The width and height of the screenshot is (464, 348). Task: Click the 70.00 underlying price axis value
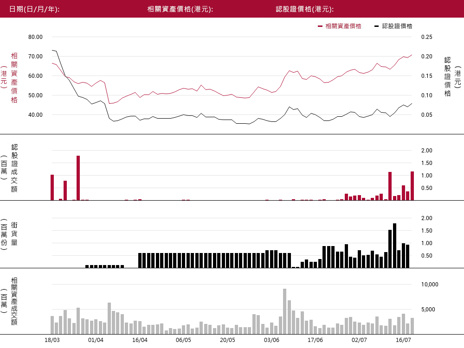pyautogui.click(x=36, y=57)
